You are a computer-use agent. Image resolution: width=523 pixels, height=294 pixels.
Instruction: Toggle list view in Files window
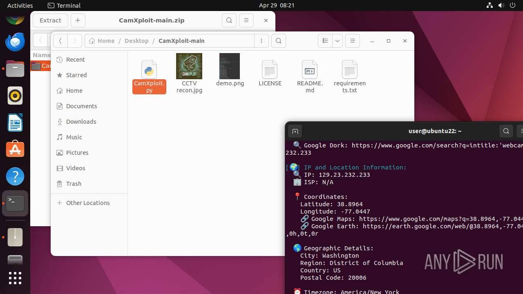coord(325,41)
